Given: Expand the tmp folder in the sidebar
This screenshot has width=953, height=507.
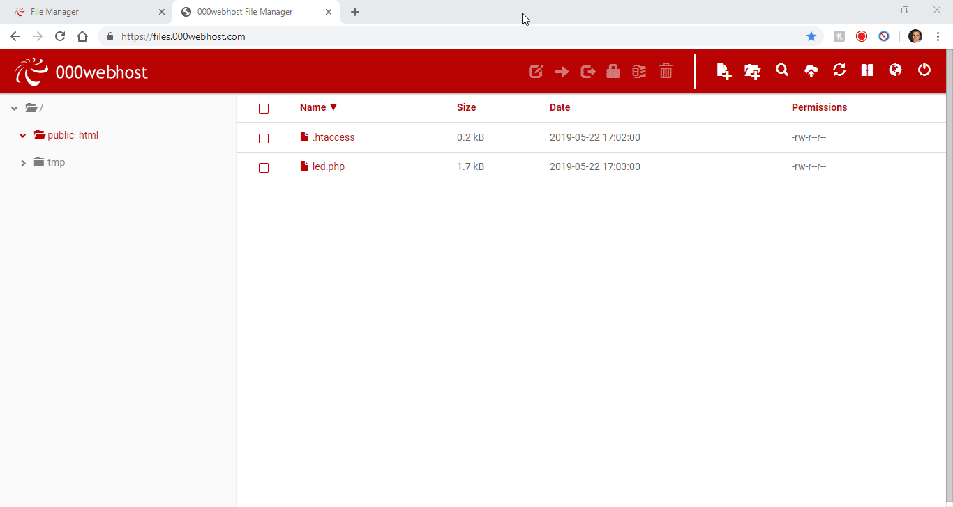Looking at the screenshot, I should [22, 162].
